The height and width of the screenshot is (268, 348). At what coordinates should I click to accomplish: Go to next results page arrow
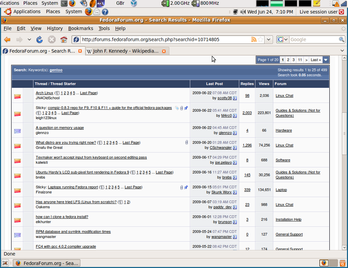click(306, 60)
